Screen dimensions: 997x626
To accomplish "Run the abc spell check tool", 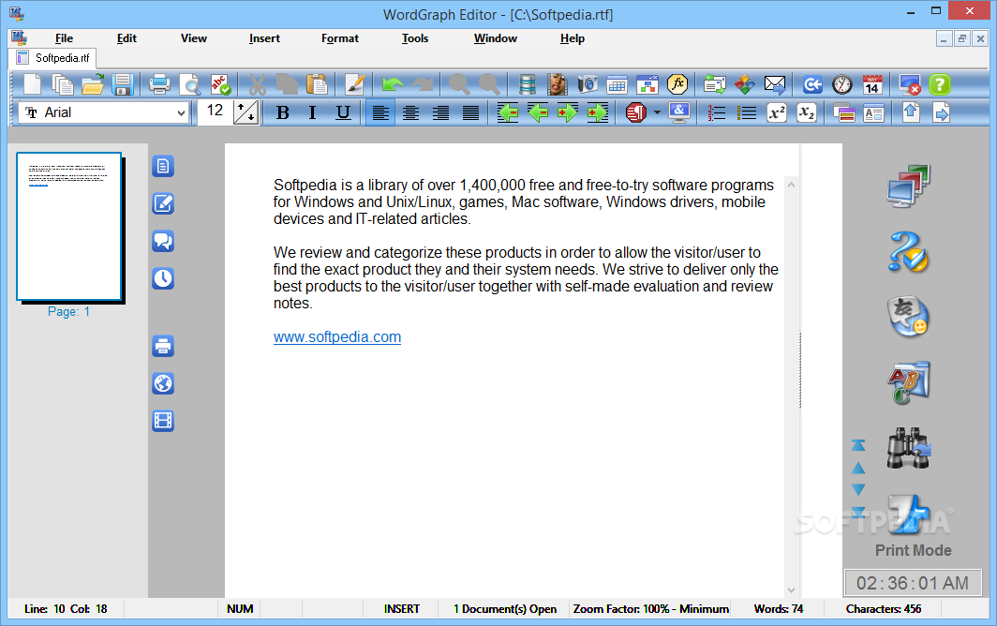I will [x=220, y=84].
